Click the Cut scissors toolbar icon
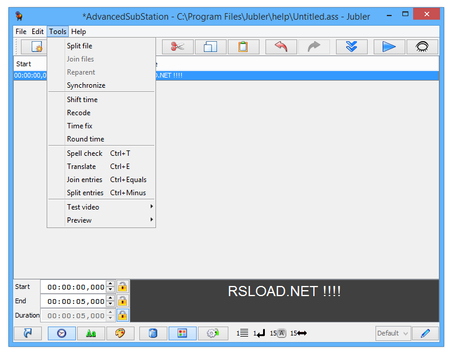Viewport: 452px width, 357px height. click(178, 47)
